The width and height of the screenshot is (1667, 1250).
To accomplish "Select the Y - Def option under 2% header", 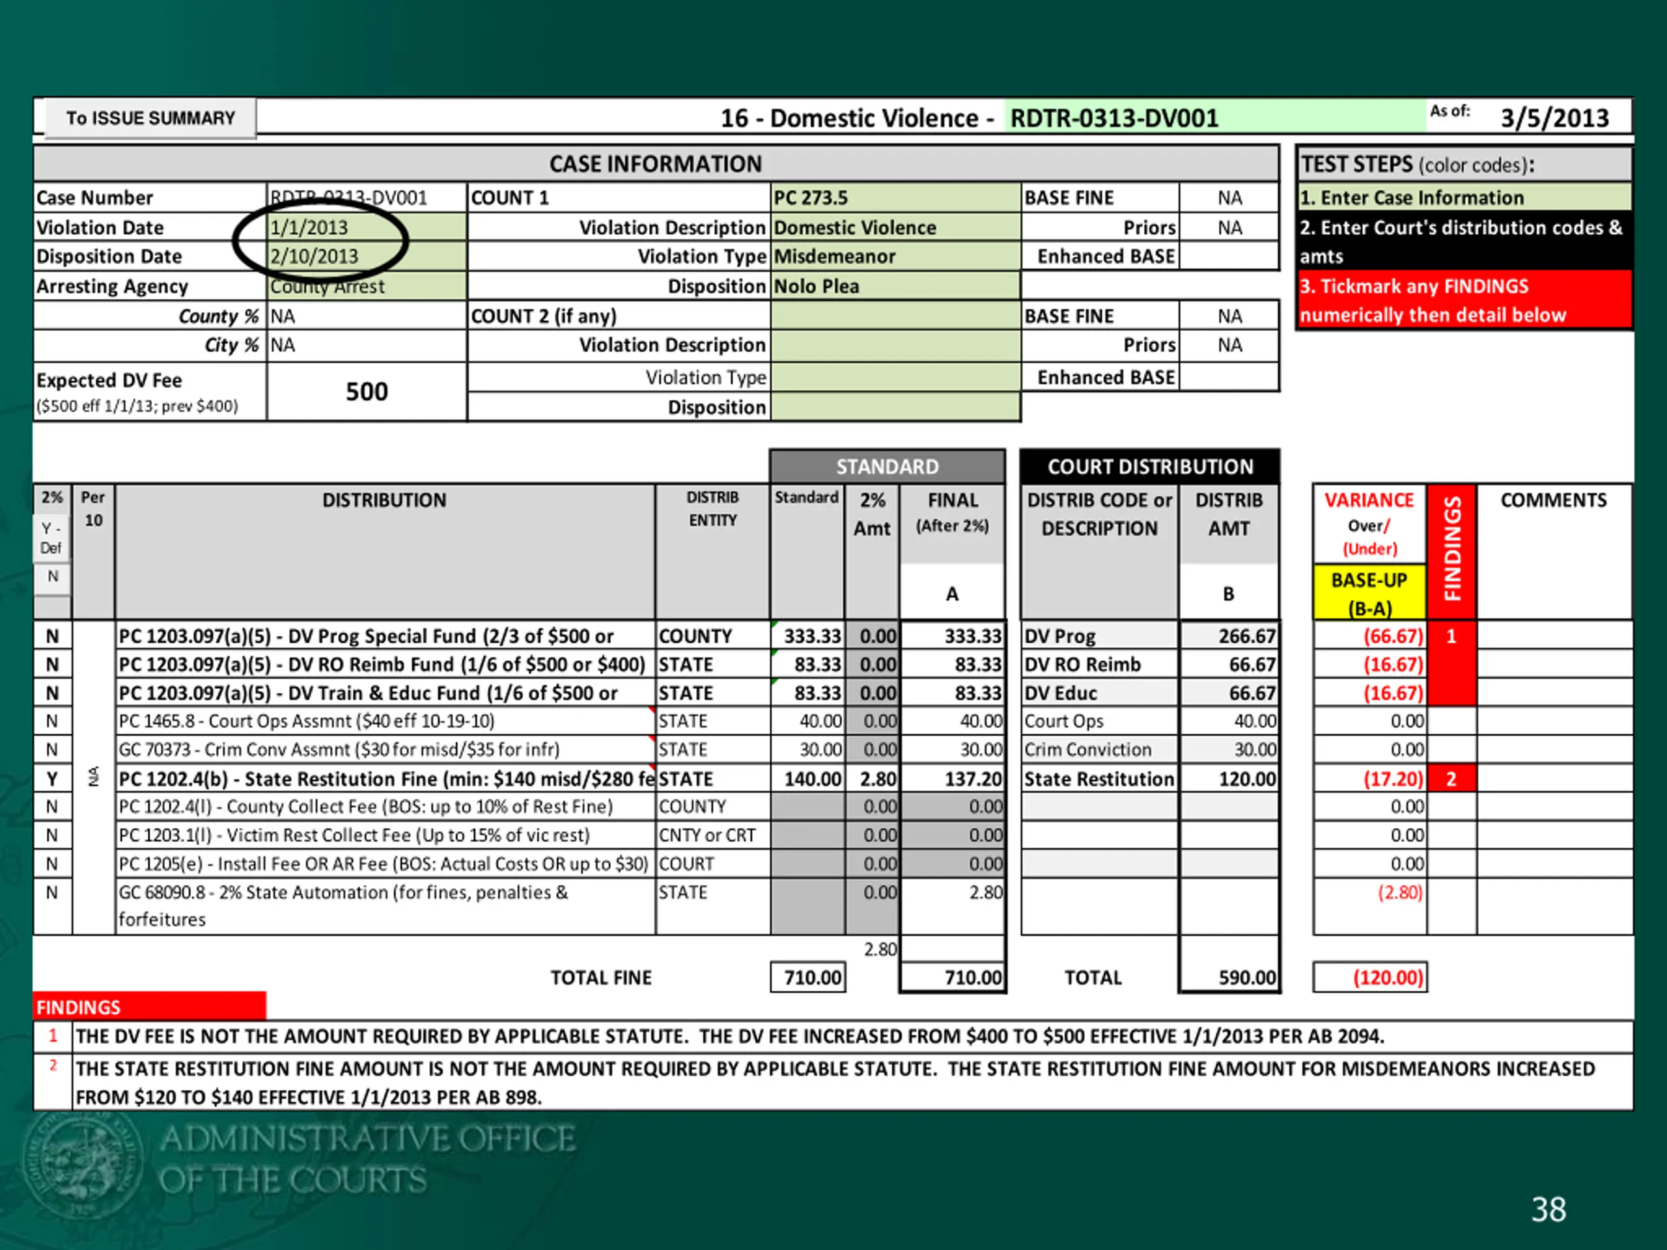I will pyautogui.click(x=52, y=537).
